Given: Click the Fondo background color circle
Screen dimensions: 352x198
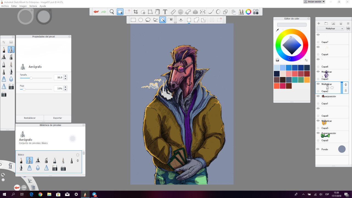Looking at the screenshot, I should (342, 149).
